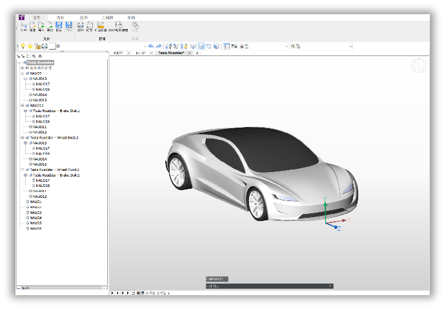Select the Tesla Roadster - Wheel Back:2 item

coord(54,137)
